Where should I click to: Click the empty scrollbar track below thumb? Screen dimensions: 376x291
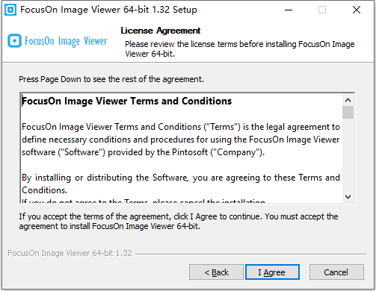click(x=348, y=155)
